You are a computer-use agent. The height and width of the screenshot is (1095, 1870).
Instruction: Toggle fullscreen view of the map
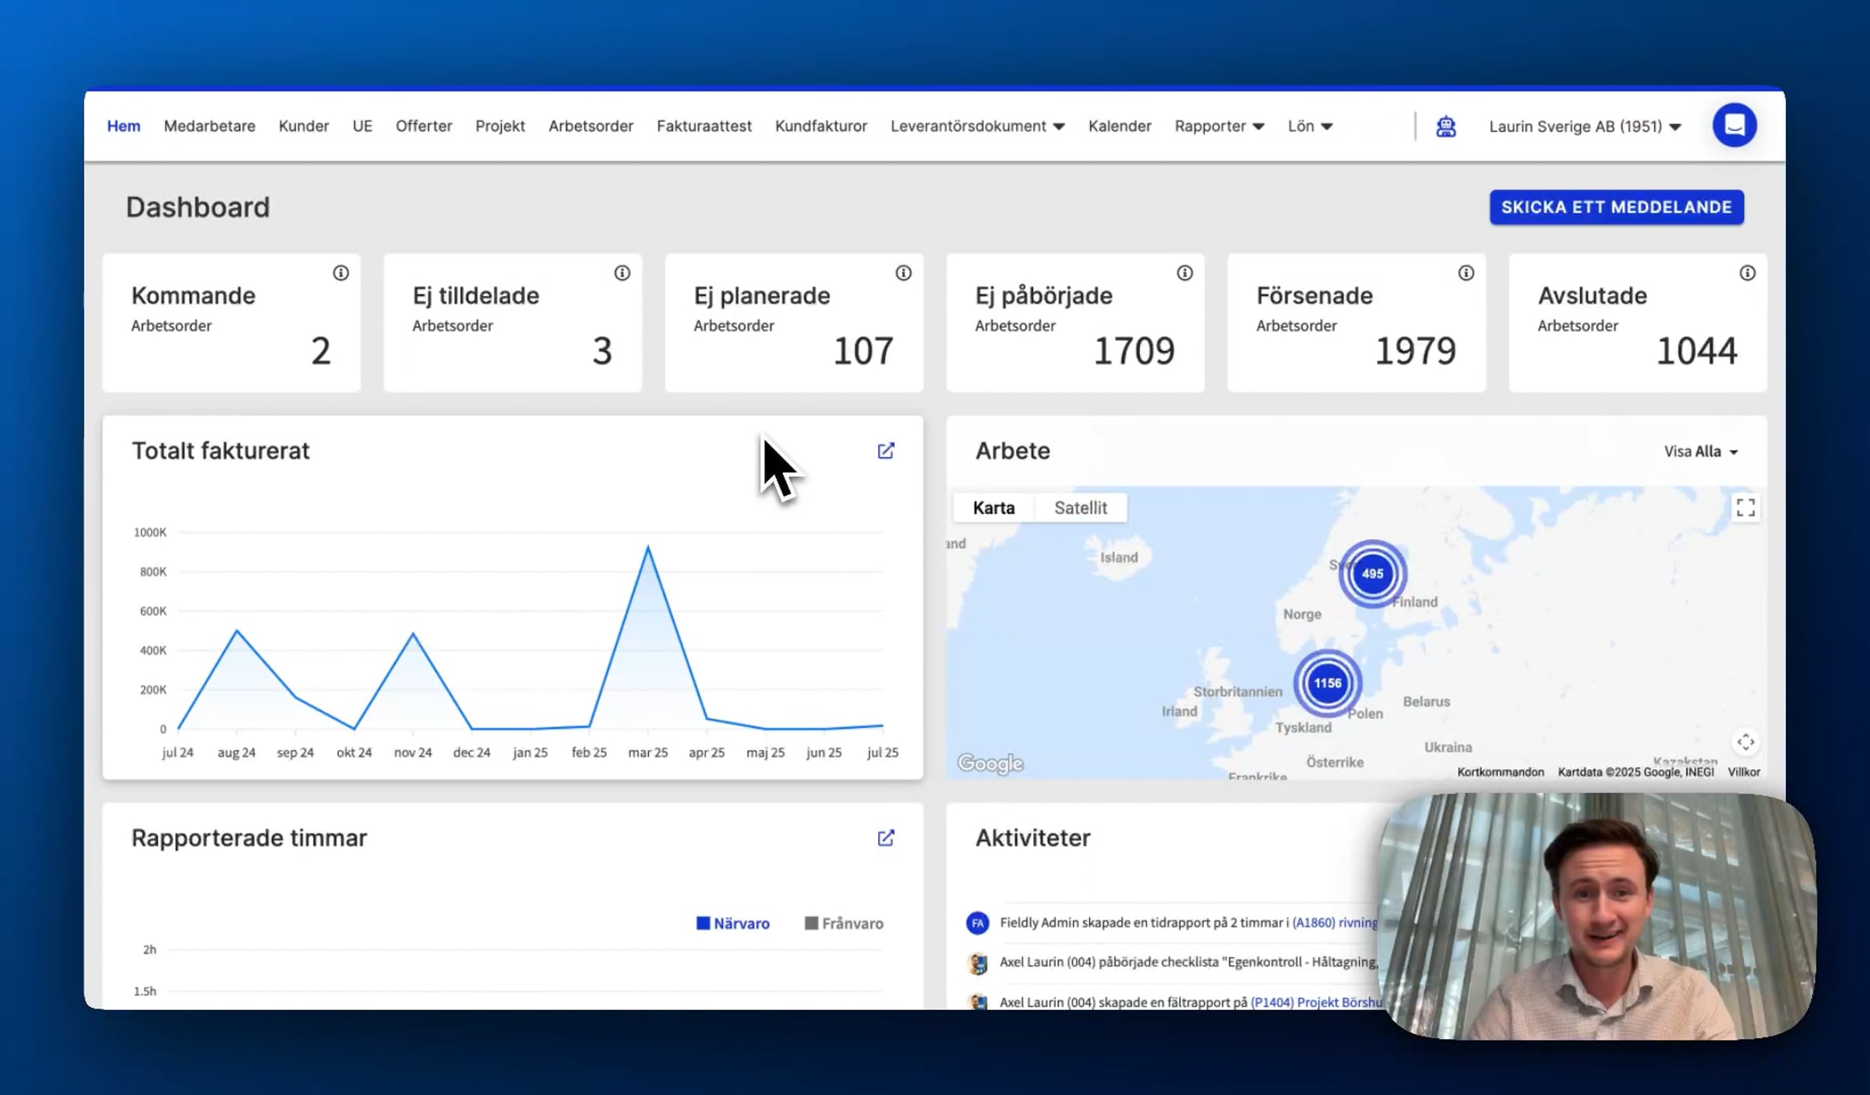click(1745, 508)
